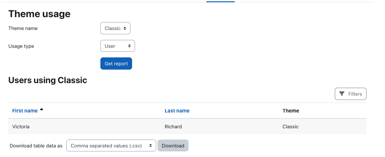This screenshot has width=385, height=157.
Task: Select the Richard last name cell
Action: [173, 127]
